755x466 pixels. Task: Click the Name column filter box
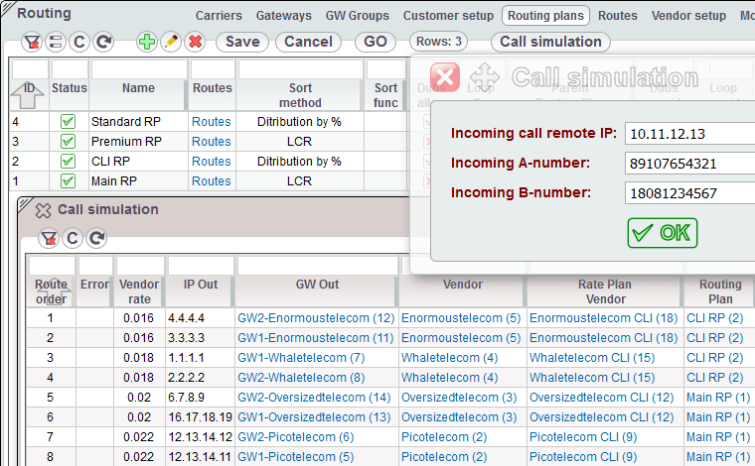(139, 69)
